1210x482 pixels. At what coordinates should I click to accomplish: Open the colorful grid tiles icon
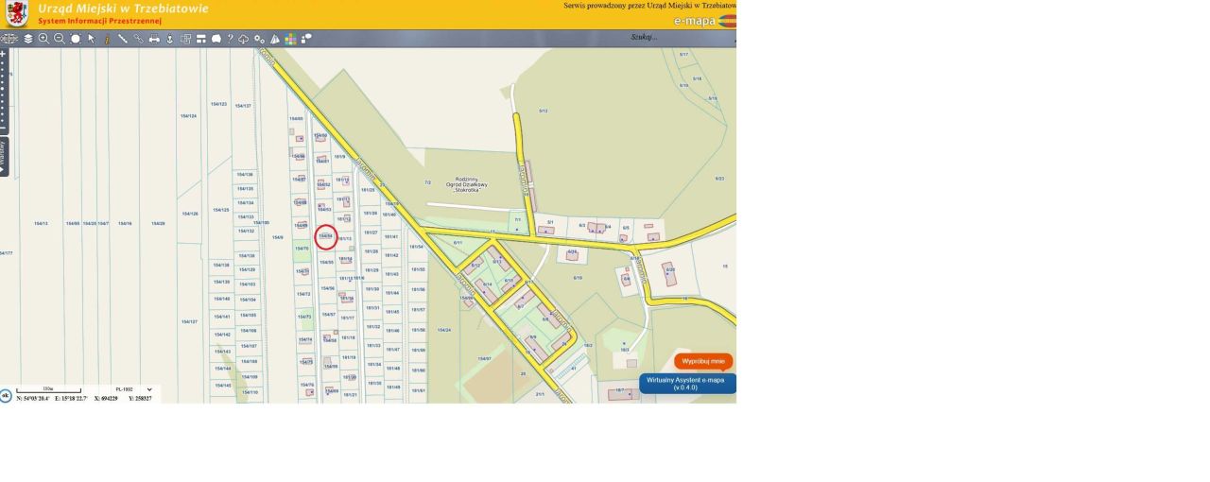(290, 39)
